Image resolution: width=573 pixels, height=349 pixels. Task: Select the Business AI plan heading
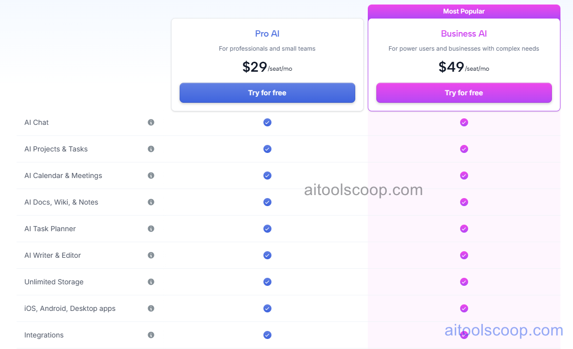tap(464, 34)
